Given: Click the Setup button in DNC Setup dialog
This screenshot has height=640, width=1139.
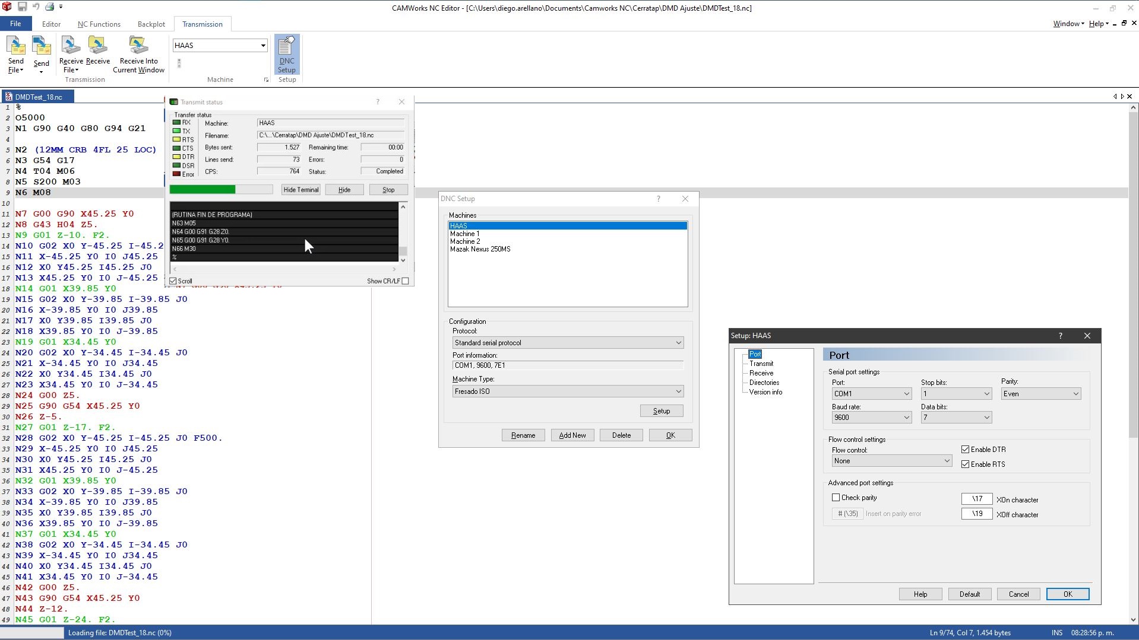Looking at the screenshot, I should click(x=662, y=411).
